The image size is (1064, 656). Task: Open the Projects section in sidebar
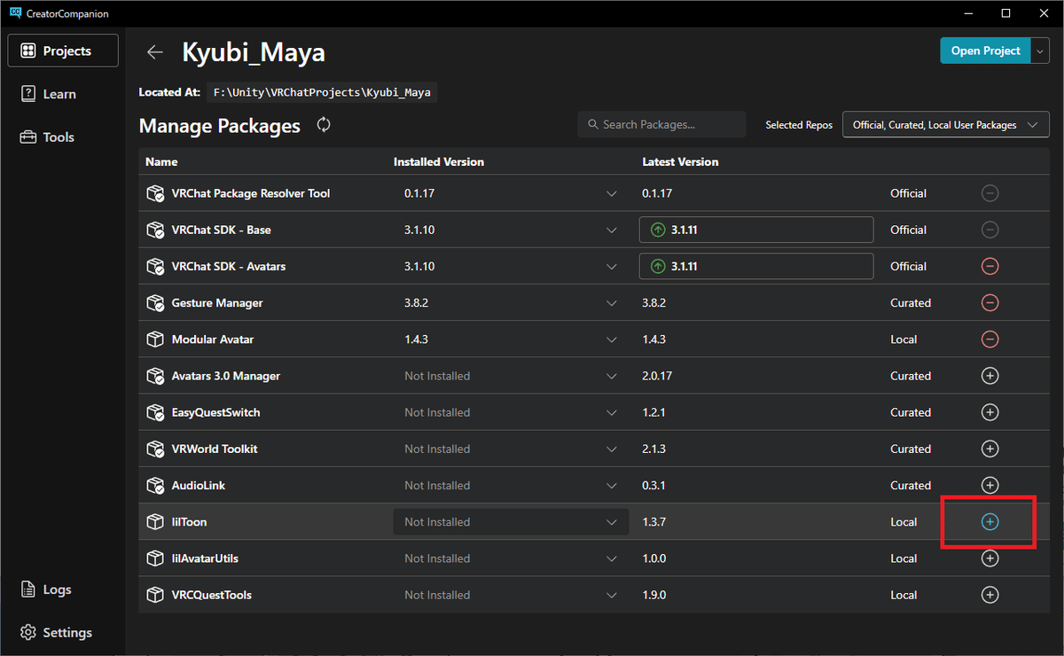(x=63, y=51)
